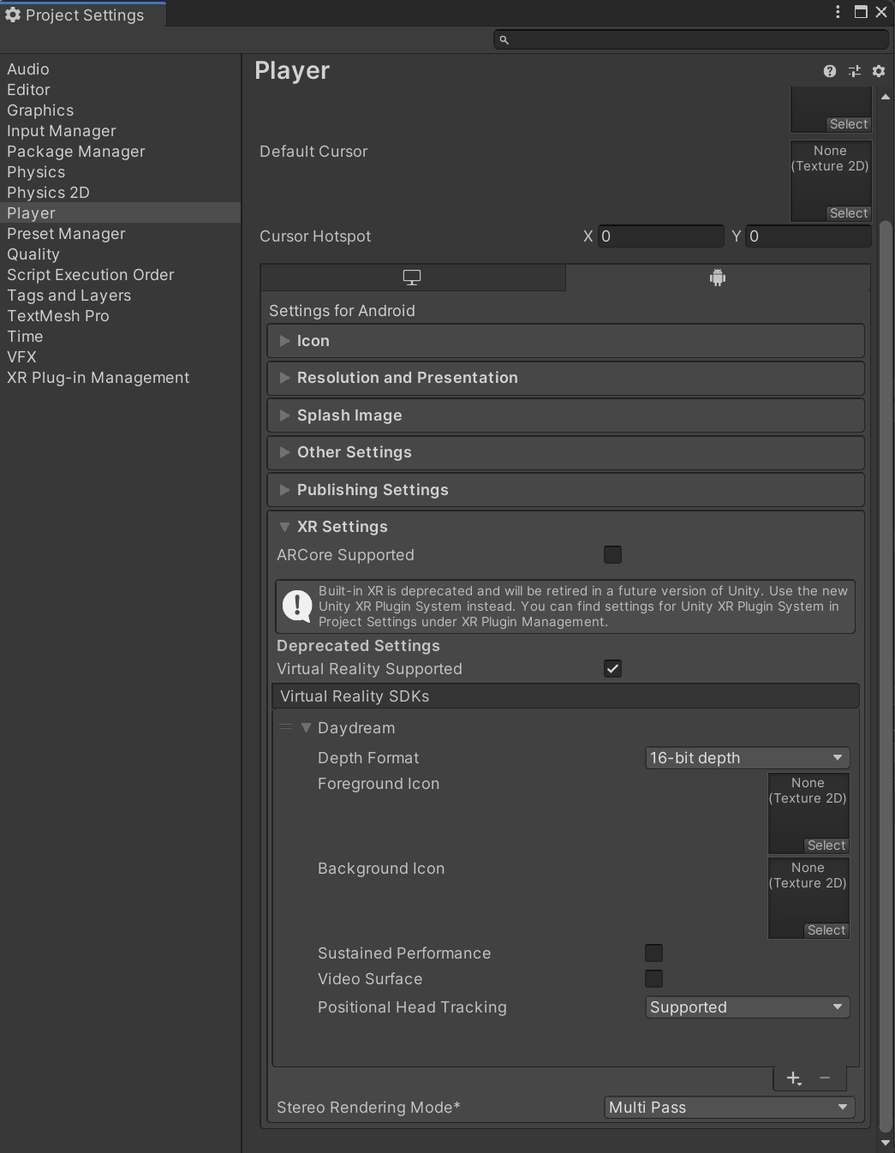895x1153 pixels.
Task: Open Quality settings
Action: click(x=120, y=254)
